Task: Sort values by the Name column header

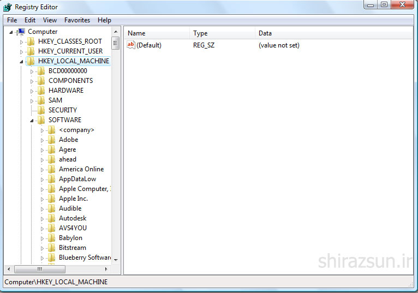Action: click(x=157, y=33)
